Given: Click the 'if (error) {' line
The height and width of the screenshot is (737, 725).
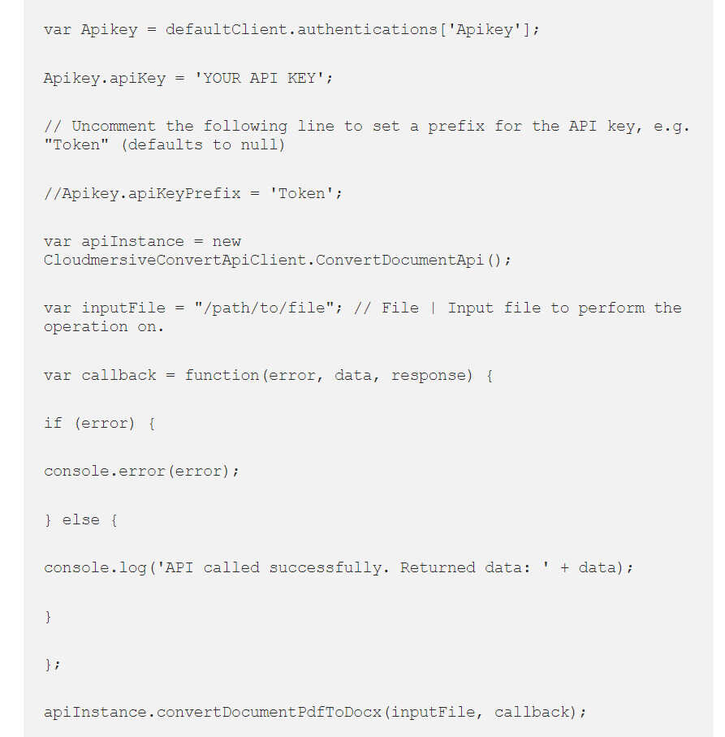Looking at the screenshot, I should tap(99, 424).
